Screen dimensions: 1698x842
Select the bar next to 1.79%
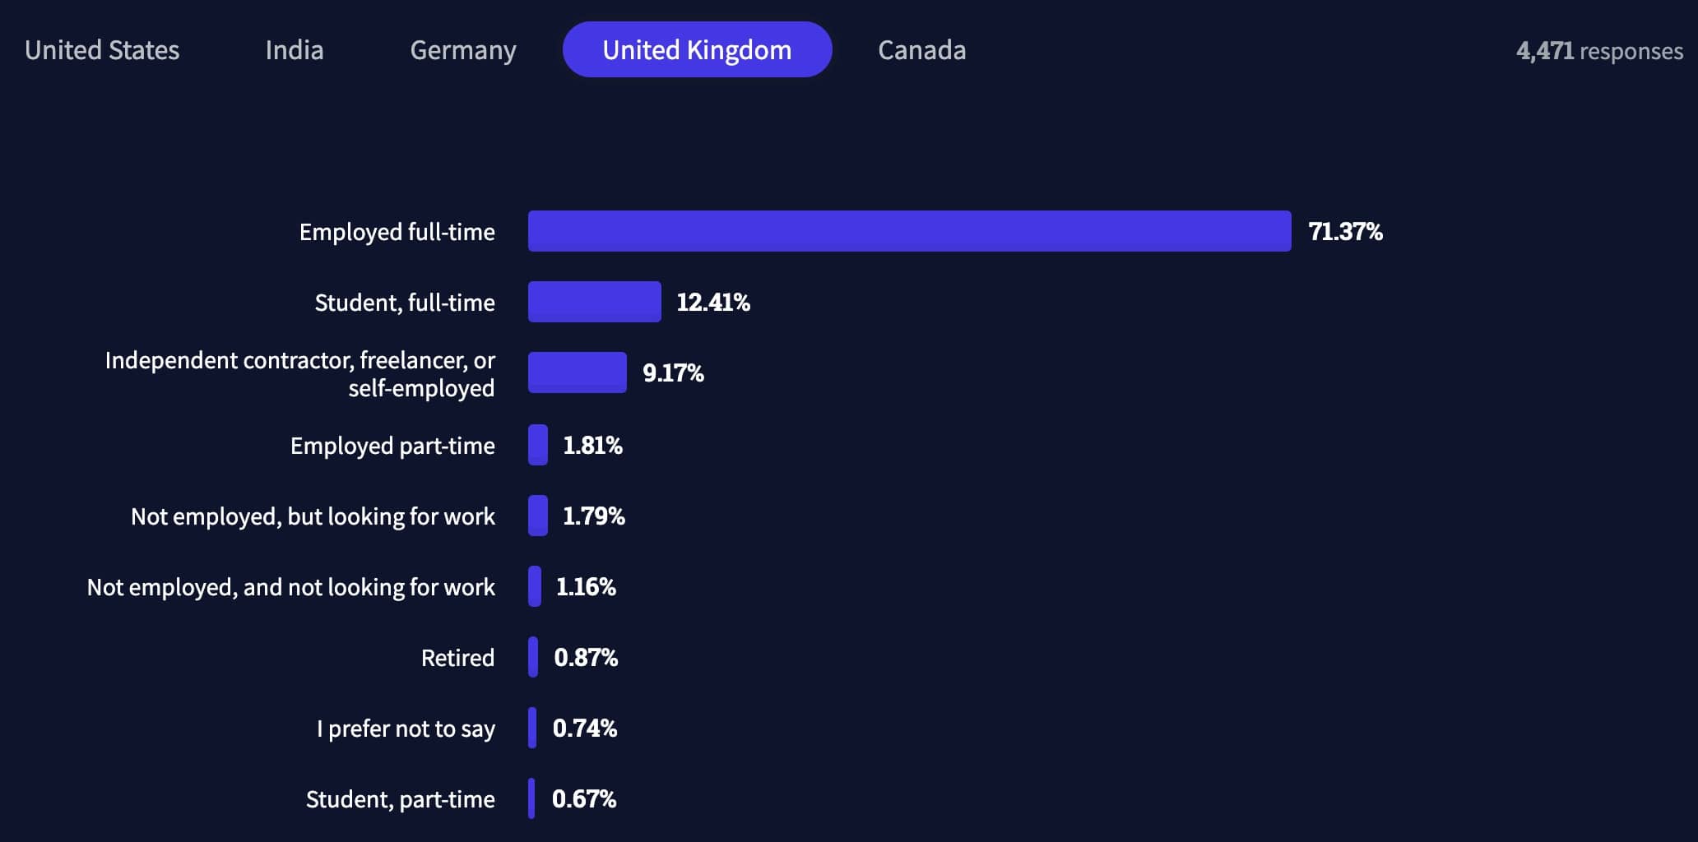(x=538, y=516)
